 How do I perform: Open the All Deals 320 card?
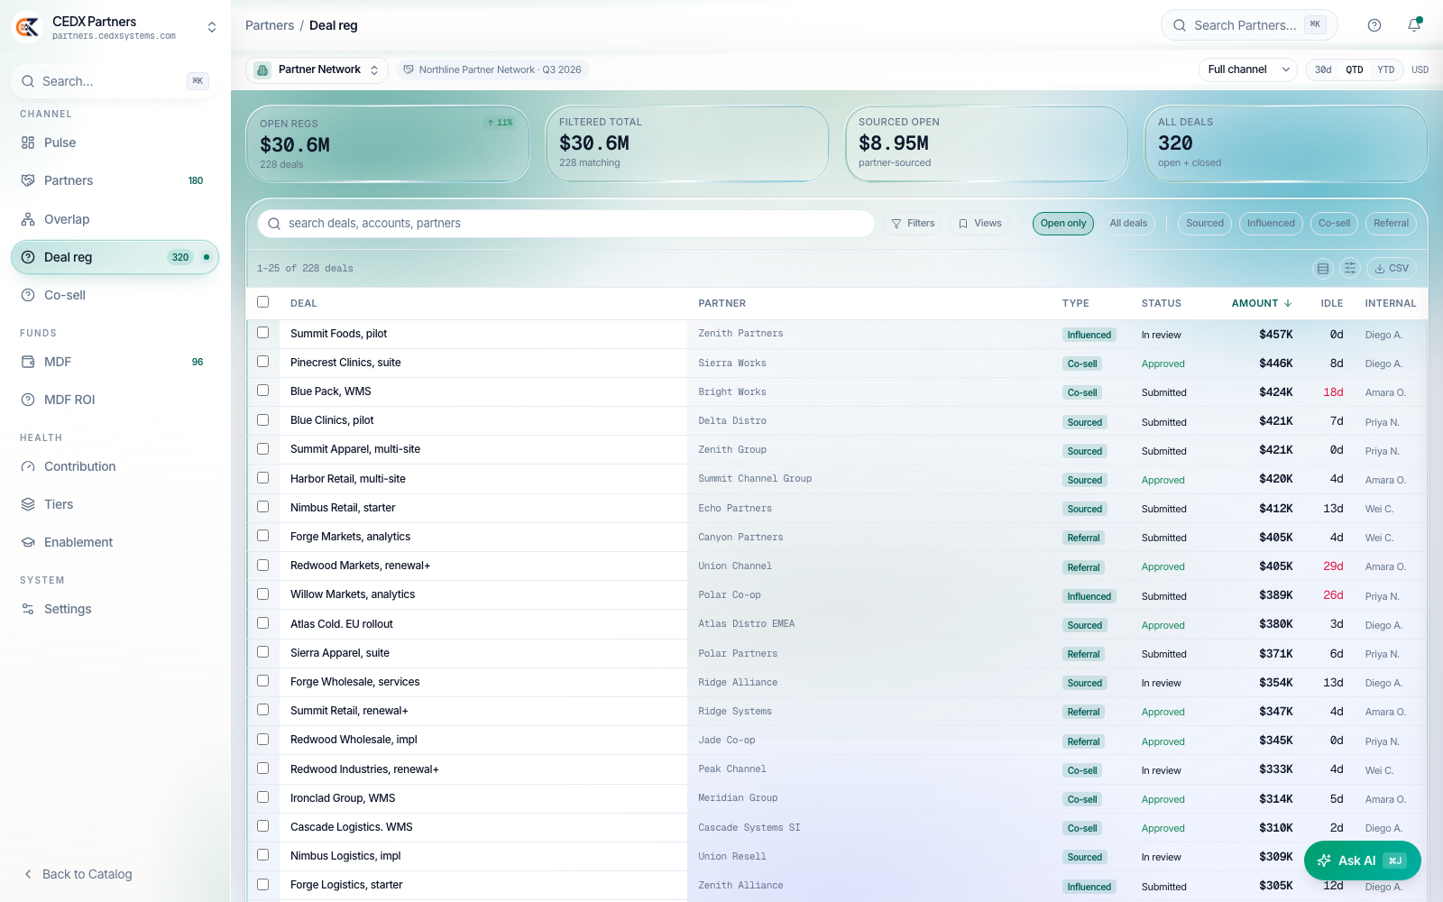1286,144
